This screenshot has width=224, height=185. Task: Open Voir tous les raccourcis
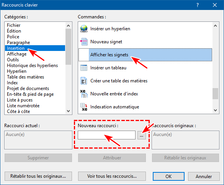tap(112, 176)
